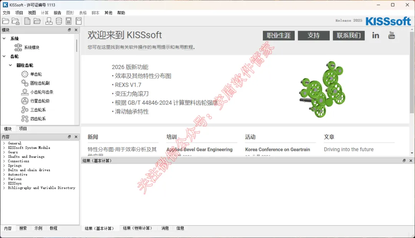This screenshot has height=238, width=415.
Task: Open the database cylinder toolbar icon
Action: point(59,21)
